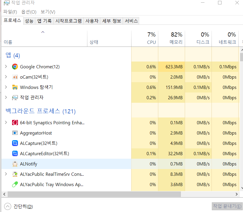Expand the Google Chrome(12) process group

[x=6, y=67]
